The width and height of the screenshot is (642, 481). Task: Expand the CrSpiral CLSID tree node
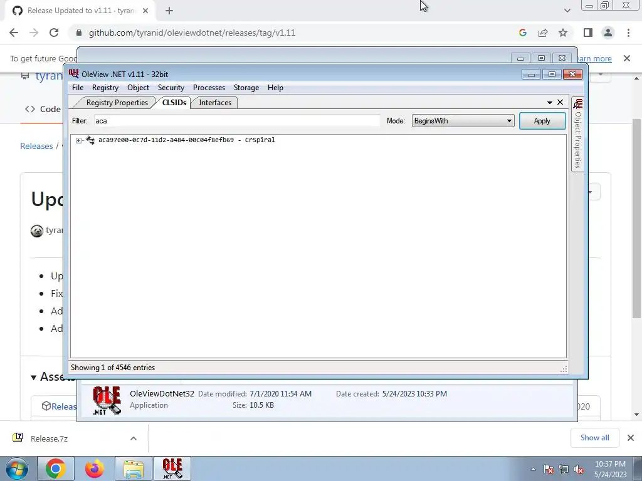point(78,140)
